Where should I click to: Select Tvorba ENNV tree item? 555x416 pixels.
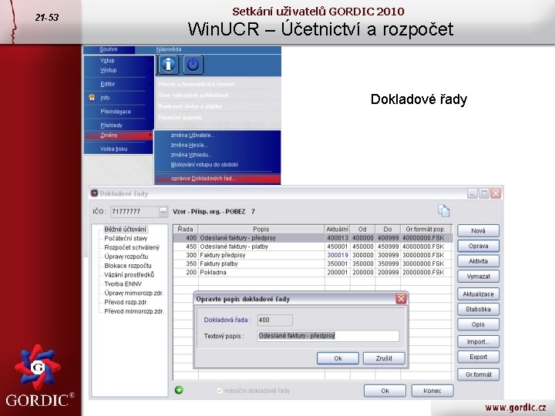123,284
